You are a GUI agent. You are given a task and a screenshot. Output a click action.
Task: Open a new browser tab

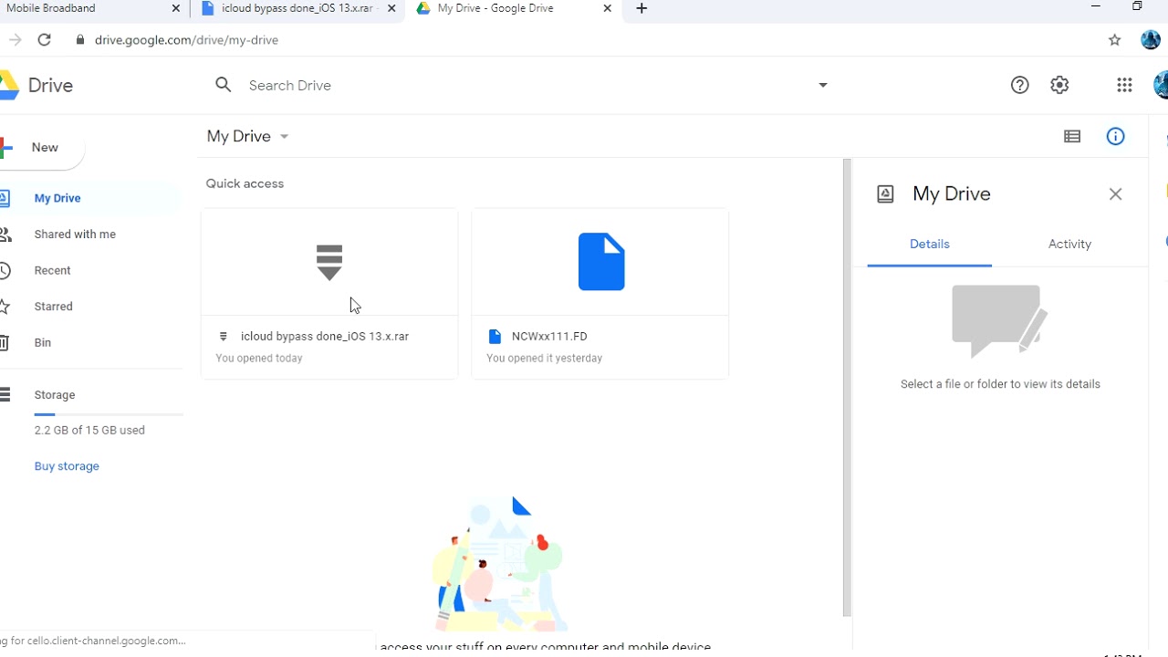pos(641,8)
